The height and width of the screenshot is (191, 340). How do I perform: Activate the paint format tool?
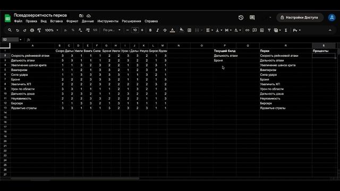click(39, 30)
